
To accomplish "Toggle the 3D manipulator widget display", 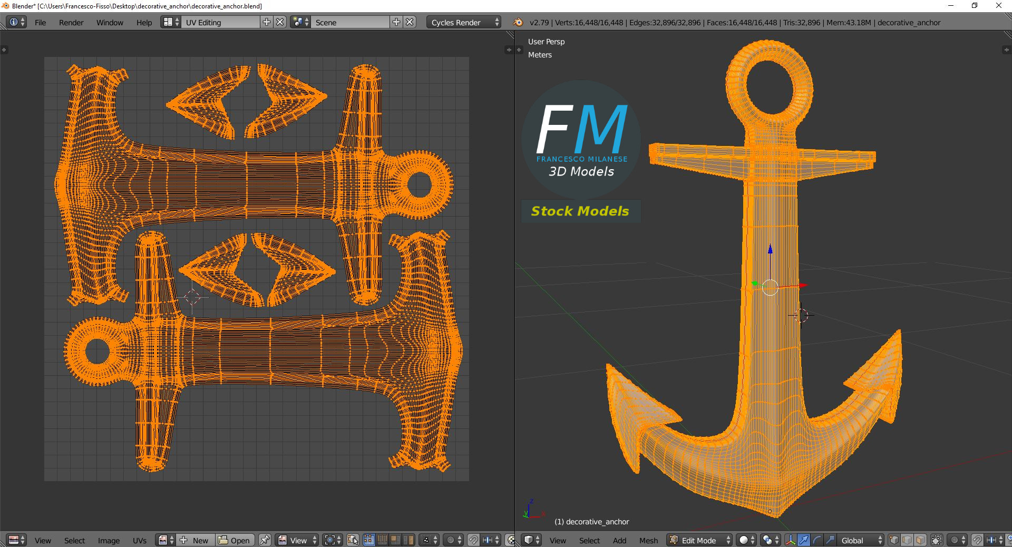I will [791, 540].
